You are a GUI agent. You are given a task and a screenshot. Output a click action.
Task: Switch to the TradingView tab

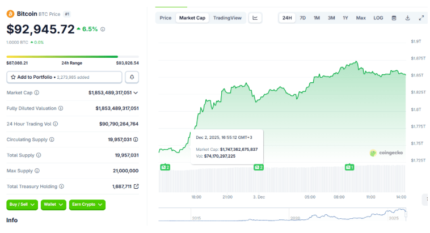[x=227, y=18]
